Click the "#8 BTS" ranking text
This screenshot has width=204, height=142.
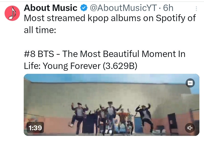(x=39, y=54)
